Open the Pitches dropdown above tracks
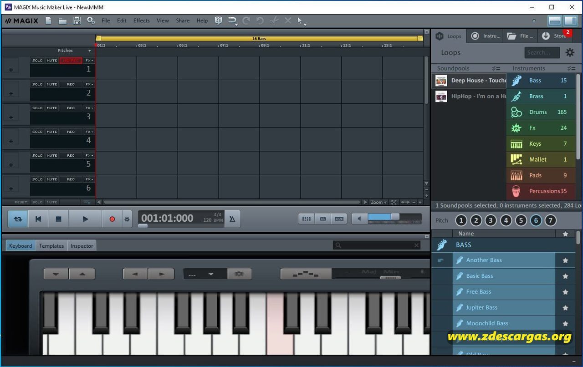 (x=74, y=51)
